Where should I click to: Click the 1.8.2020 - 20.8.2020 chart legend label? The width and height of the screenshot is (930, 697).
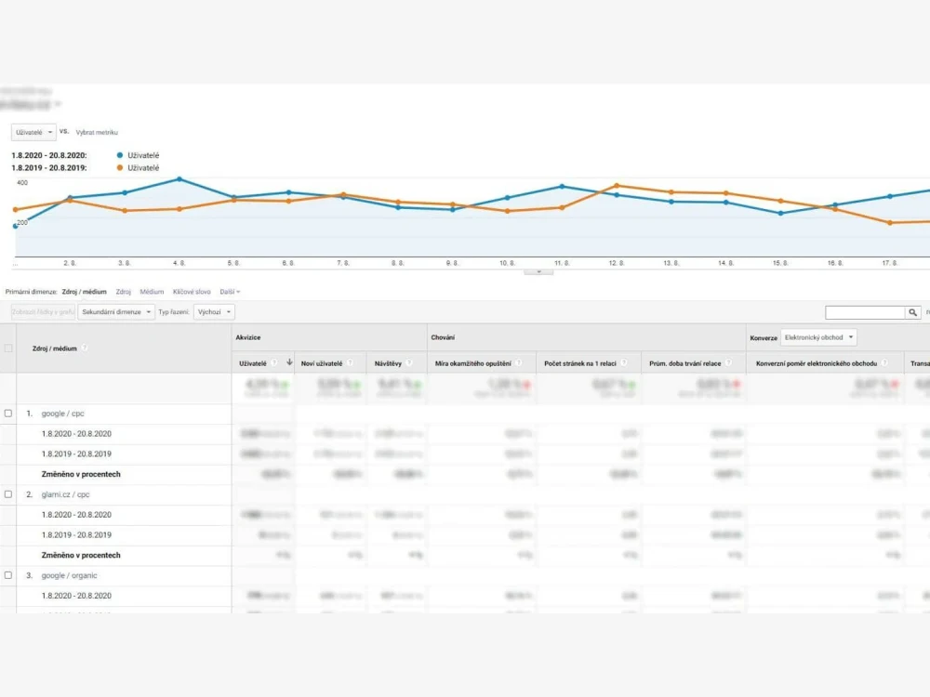(49, 155)
